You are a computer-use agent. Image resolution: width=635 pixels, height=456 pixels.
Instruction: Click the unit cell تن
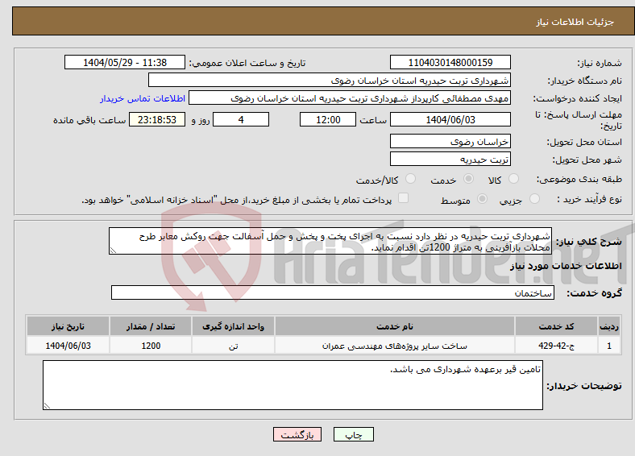coord(233,346)
